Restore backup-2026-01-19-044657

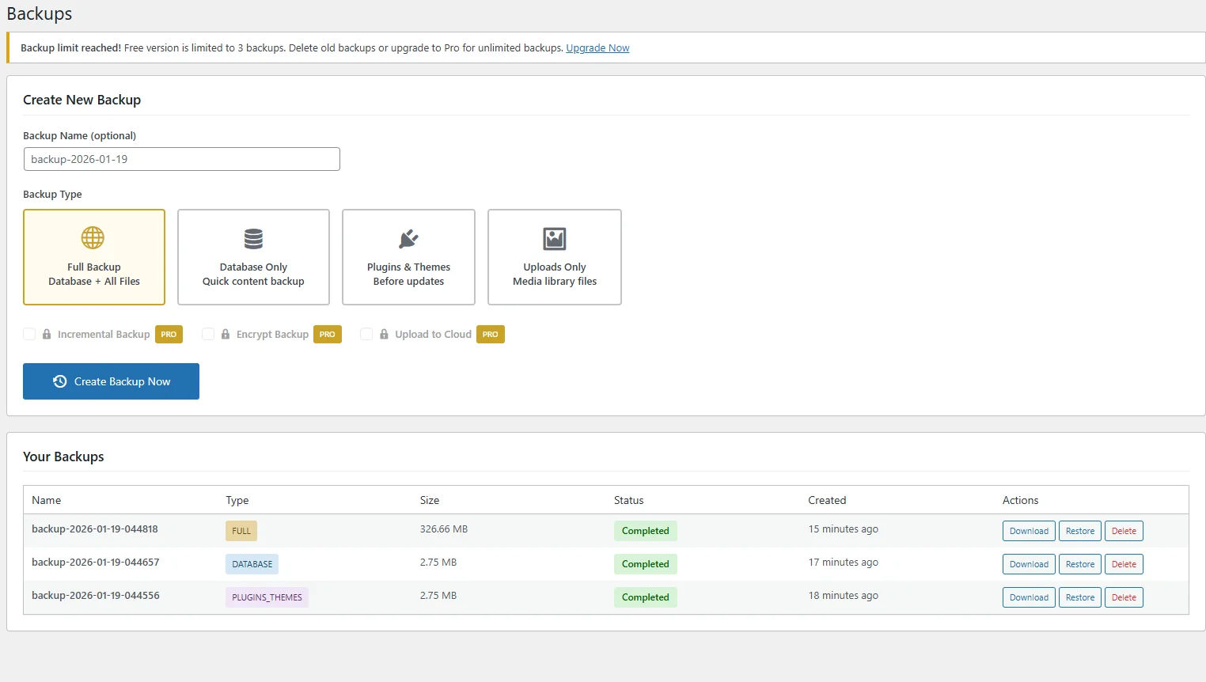pos(1079,564)
